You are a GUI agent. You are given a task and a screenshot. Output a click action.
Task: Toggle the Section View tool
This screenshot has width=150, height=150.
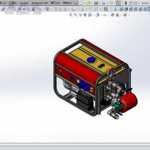(x=85, y=15)
